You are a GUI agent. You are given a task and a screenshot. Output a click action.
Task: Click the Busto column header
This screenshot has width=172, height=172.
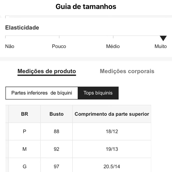pos(56,114)
